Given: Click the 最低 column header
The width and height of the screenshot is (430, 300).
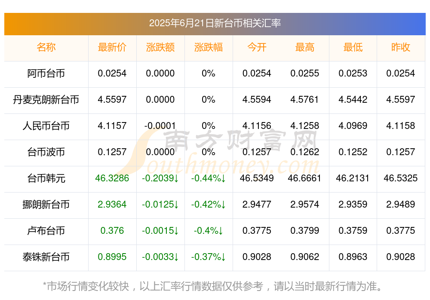Looking at the screenshot, I should [x=353, y=47].
